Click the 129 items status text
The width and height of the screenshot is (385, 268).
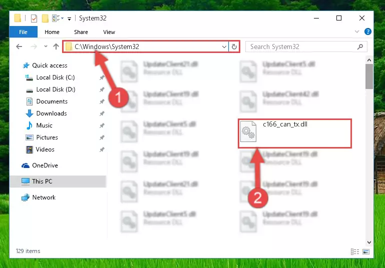(x=28, y=251)
